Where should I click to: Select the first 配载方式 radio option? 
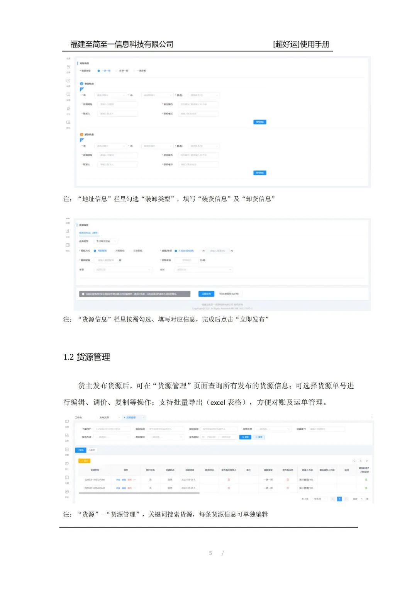[100, 251]
